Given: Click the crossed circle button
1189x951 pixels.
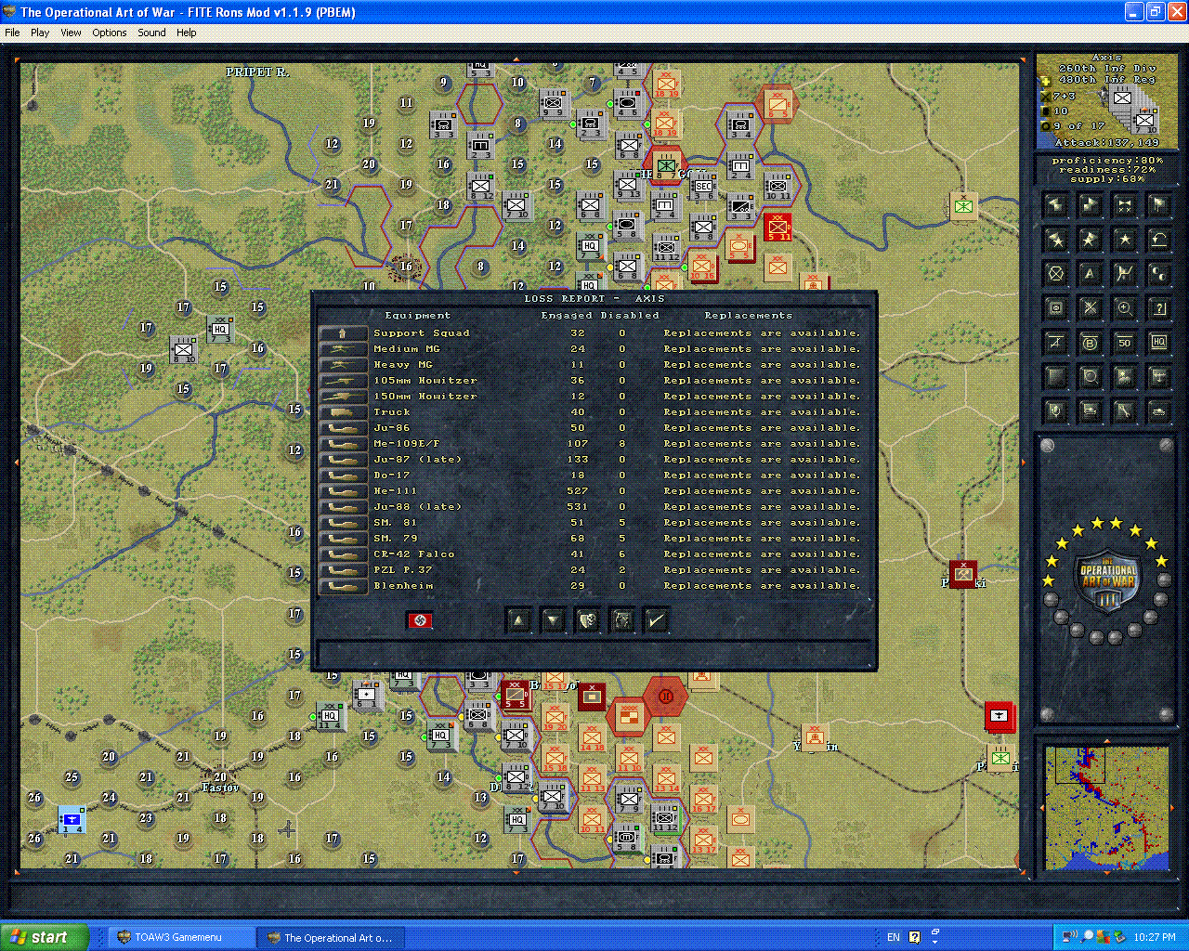Looking at the screenshot, I should tap(1055, 274).
